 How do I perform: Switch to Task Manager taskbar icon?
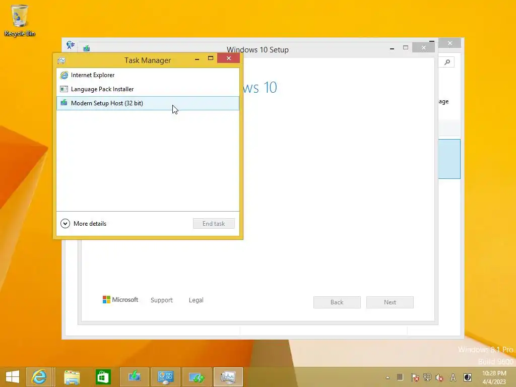pyautogui.click(x=228, y=377)
